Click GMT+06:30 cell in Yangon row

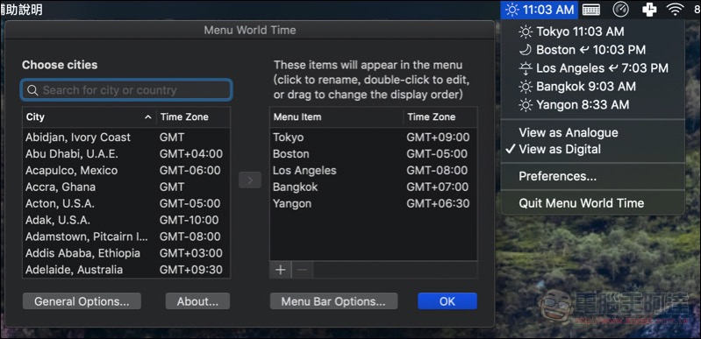(438, 203)
